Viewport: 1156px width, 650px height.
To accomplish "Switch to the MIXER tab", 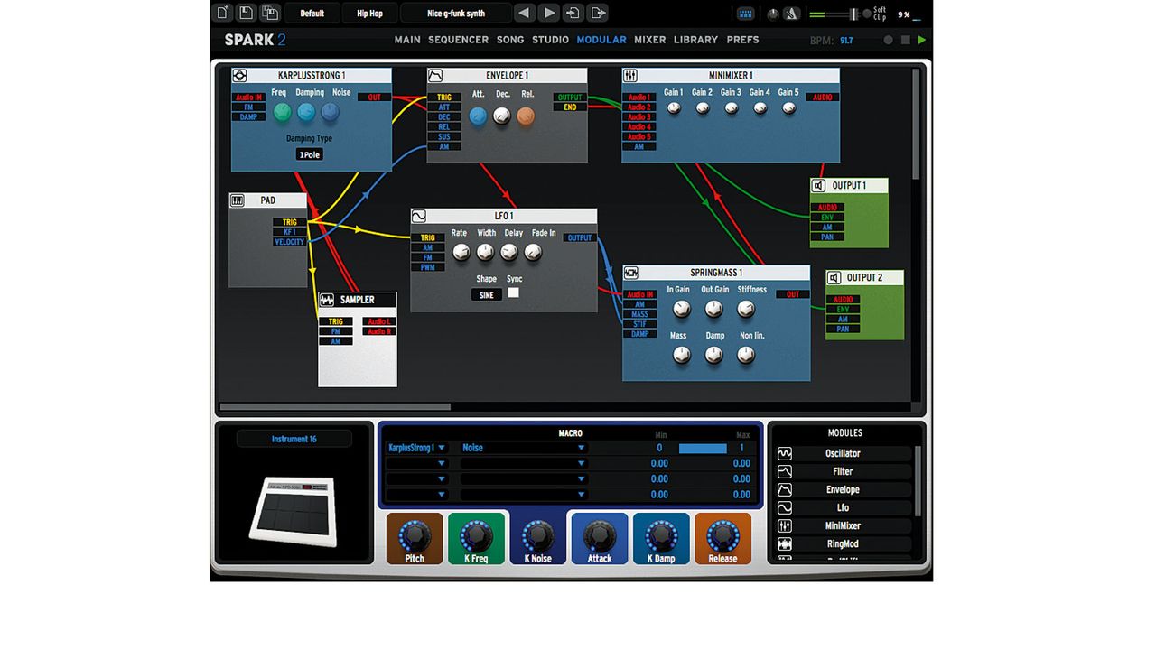I will click(649, 40).
